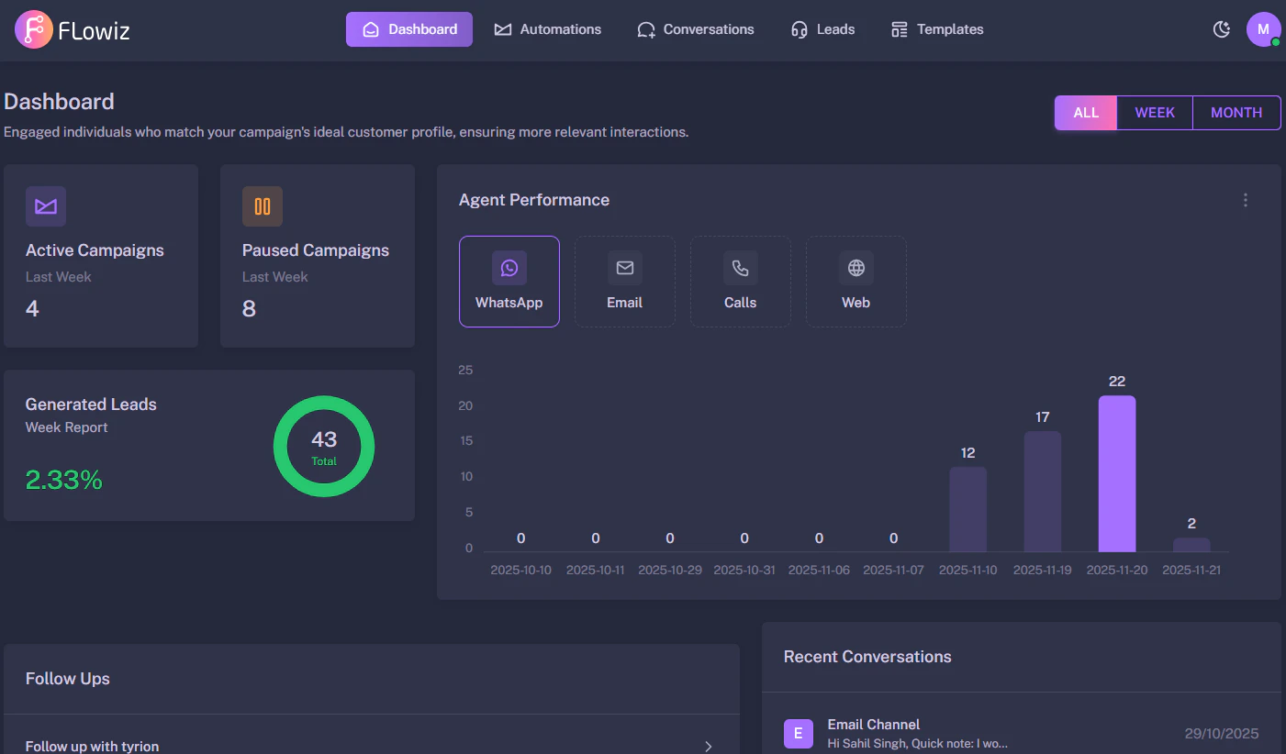Expand the tyrion follow-up item
The height and width of the screenshot is (754, 1286).
click(708, 746)
